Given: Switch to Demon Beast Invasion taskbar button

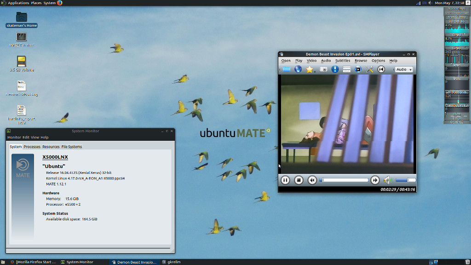Looking at the screenshot, I should pyautogui.click(x=134, y=262).
